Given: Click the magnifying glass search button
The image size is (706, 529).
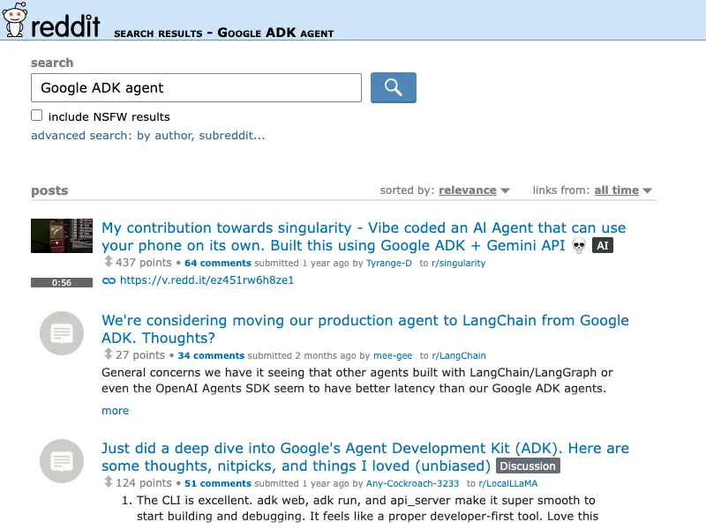Looking at the screenshot, I should click(393, 87).
